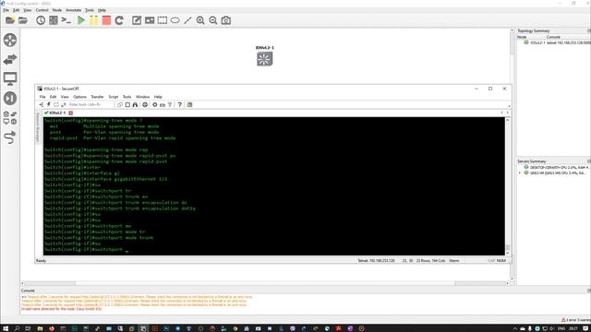The image size is (591, 332).
Task: Open the snapshots clock icon
Action: 41,20
